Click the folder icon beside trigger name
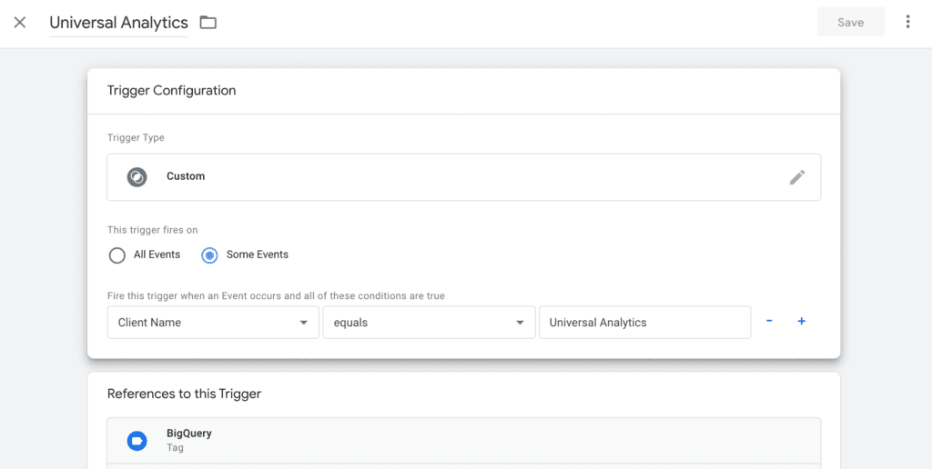932x469 pixels. click(208, 23)
